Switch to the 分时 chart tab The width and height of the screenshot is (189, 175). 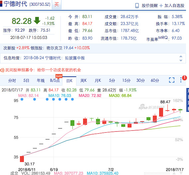click(x=12, y=80)
